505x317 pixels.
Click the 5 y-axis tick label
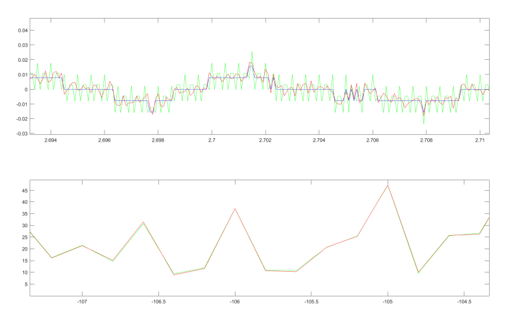coord(27,284)
